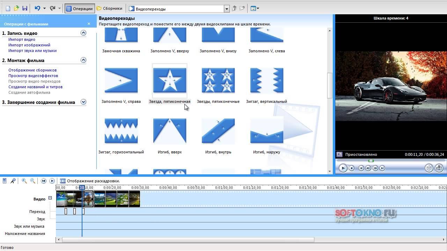Open Создание названий и титров link
Image resolution: width=447 pixels, height=251 pixels.
[36, 87]
